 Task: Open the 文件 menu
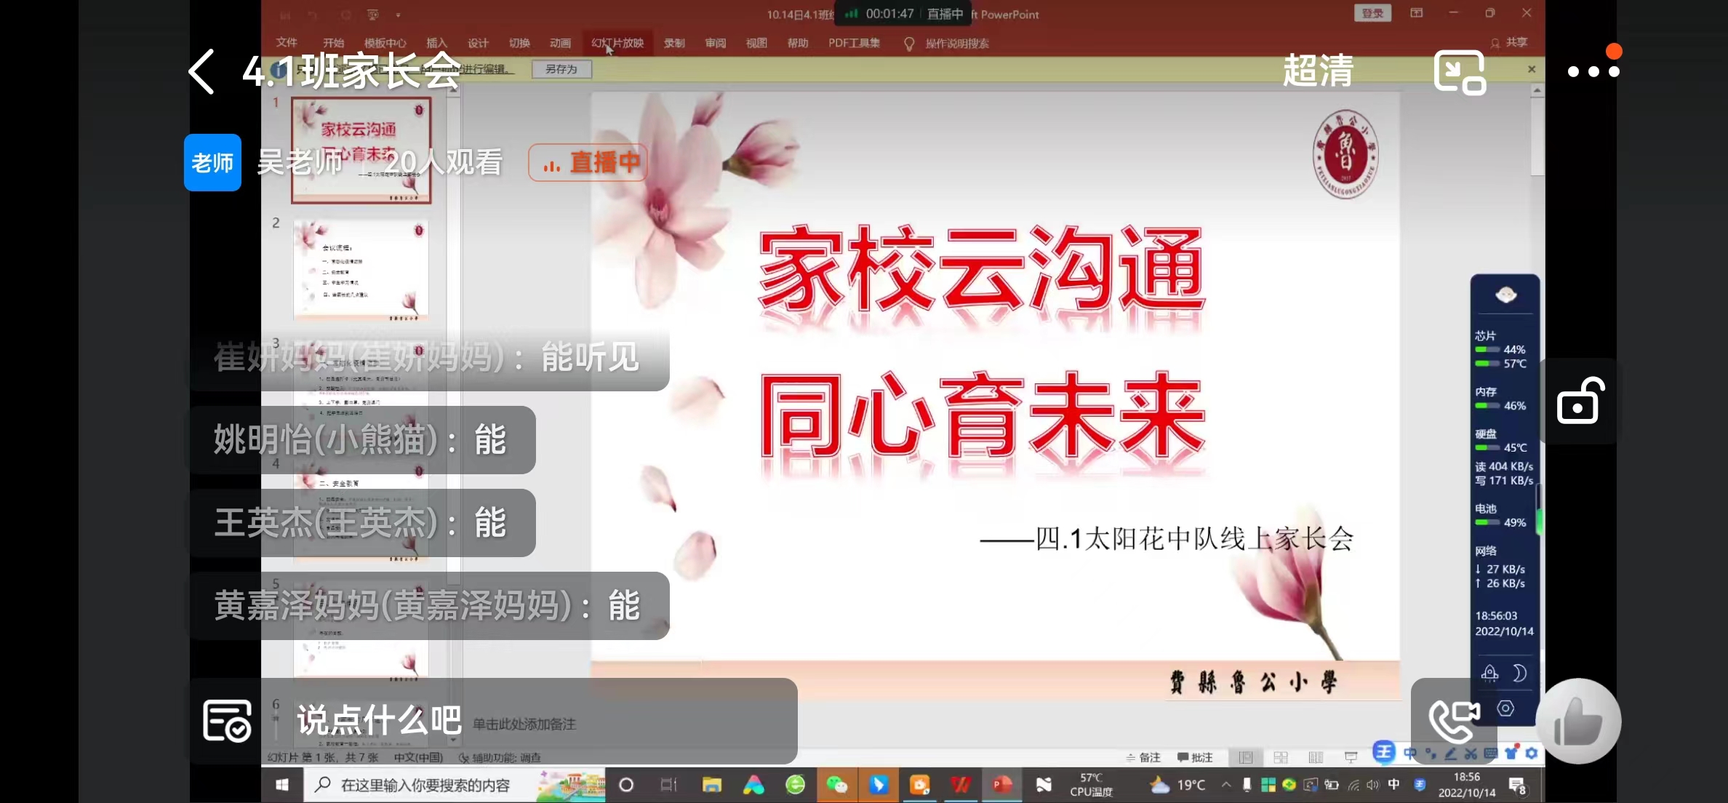click(x=287, y=43)
